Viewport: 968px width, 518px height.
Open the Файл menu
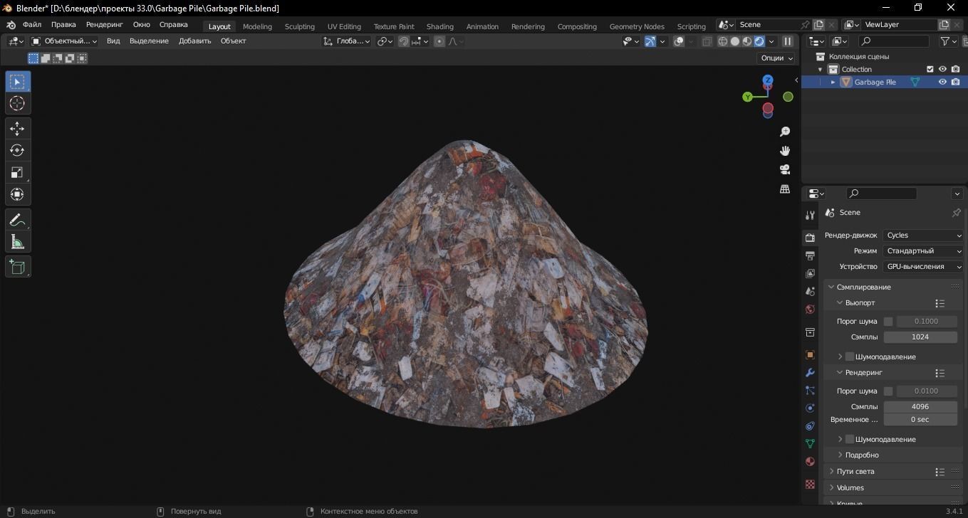click(32, 25)
